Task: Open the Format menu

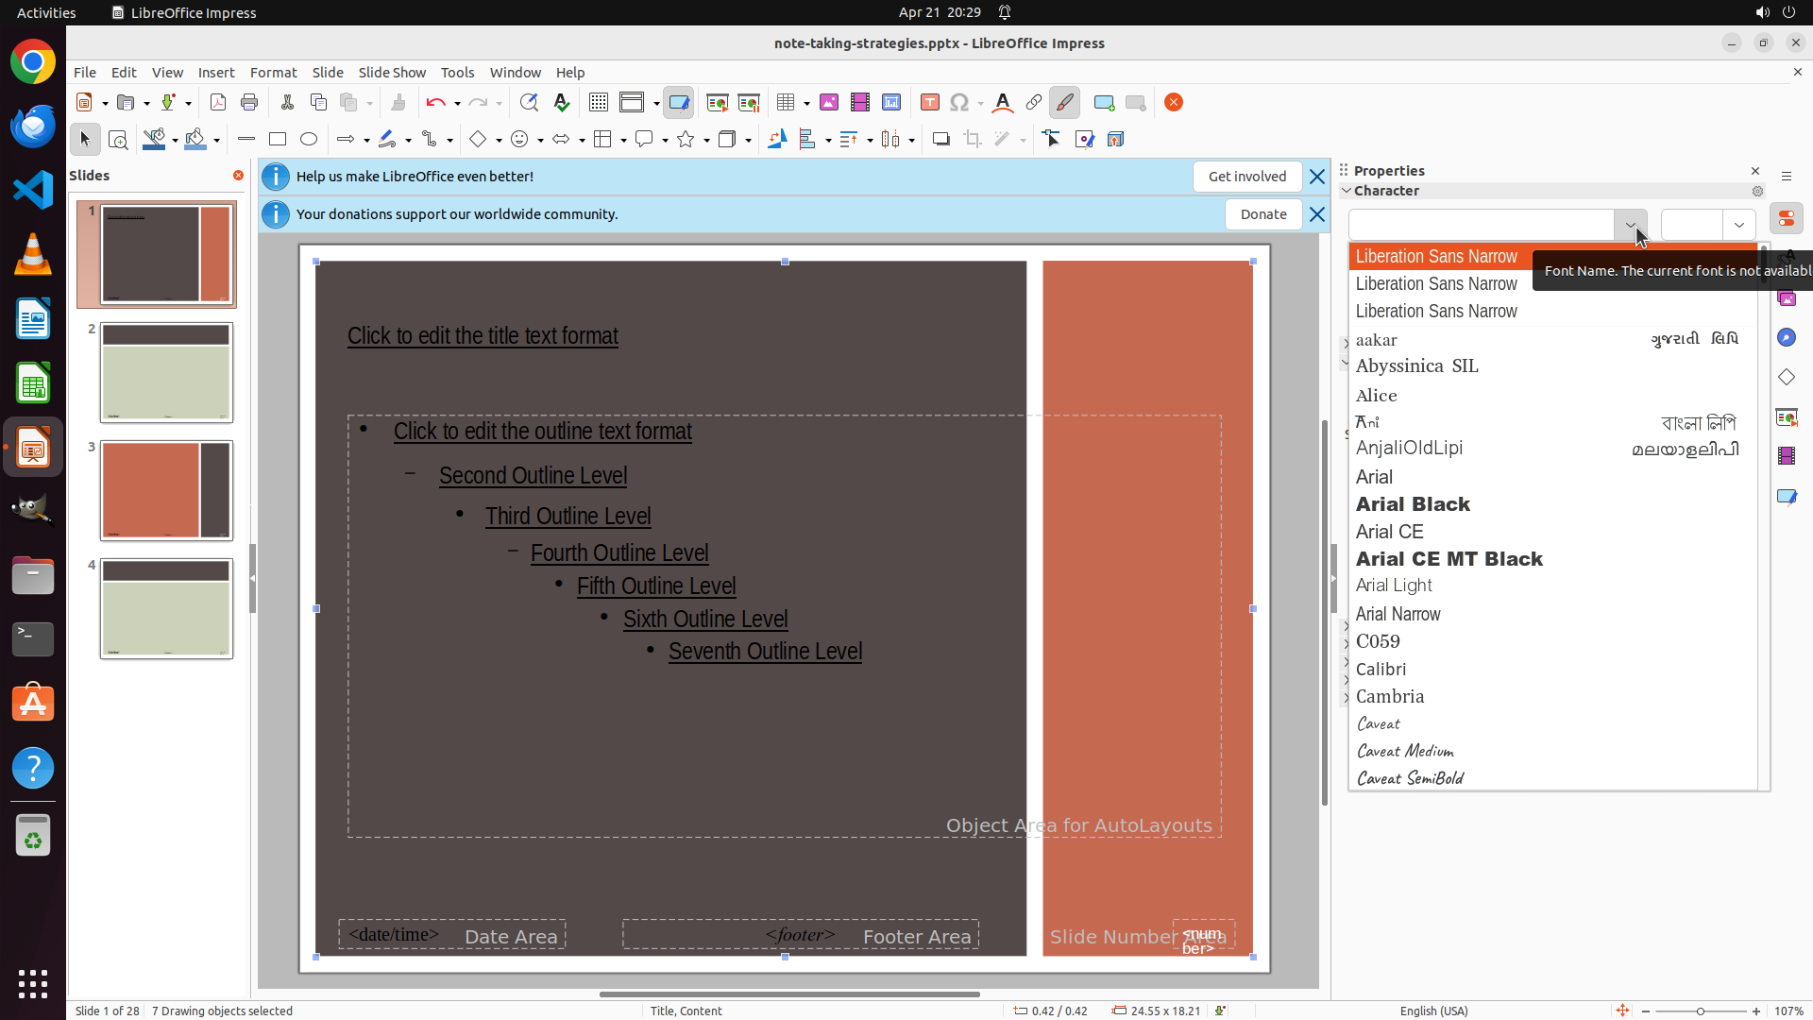Action: click(273, 73)
